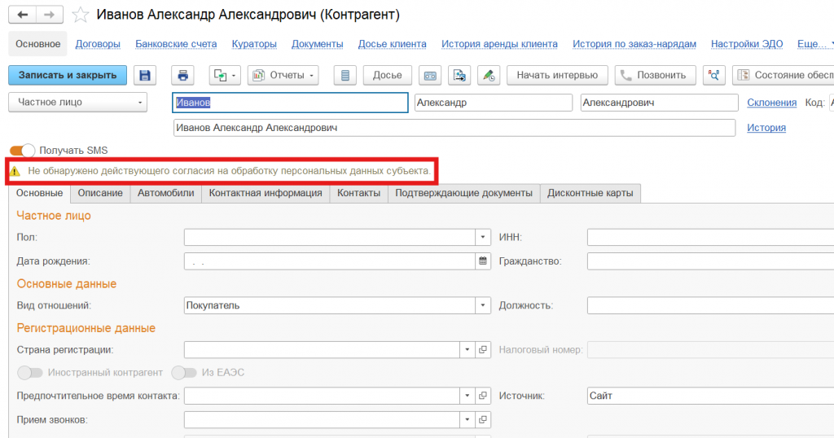Open the Контактная информация tab
This screenshot has height=438, width=834.
pyautogui.click(x=266, y=193)
